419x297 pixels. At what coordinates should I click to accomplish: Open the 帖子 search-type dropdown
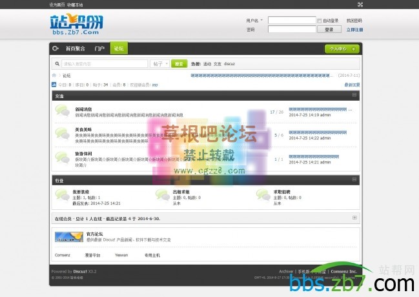159,64
